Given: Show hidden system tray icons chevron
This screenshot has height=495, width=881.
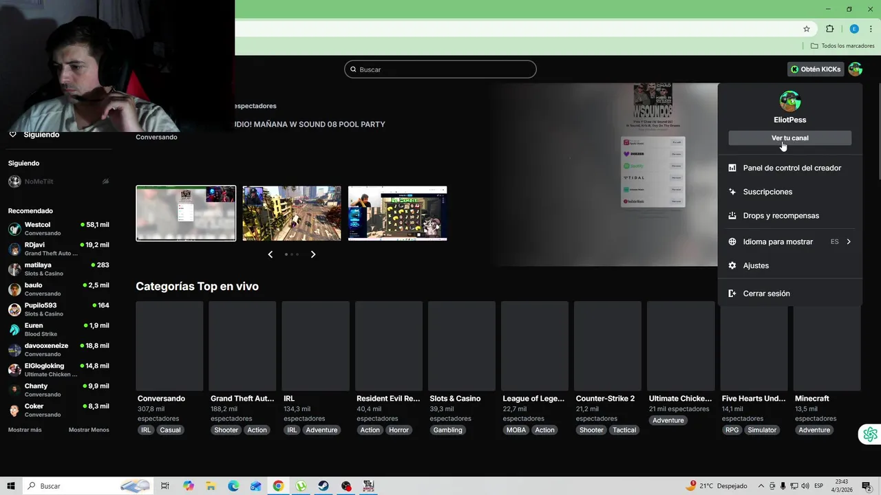Looking at the screenshot, I should (x=761, y=486).
